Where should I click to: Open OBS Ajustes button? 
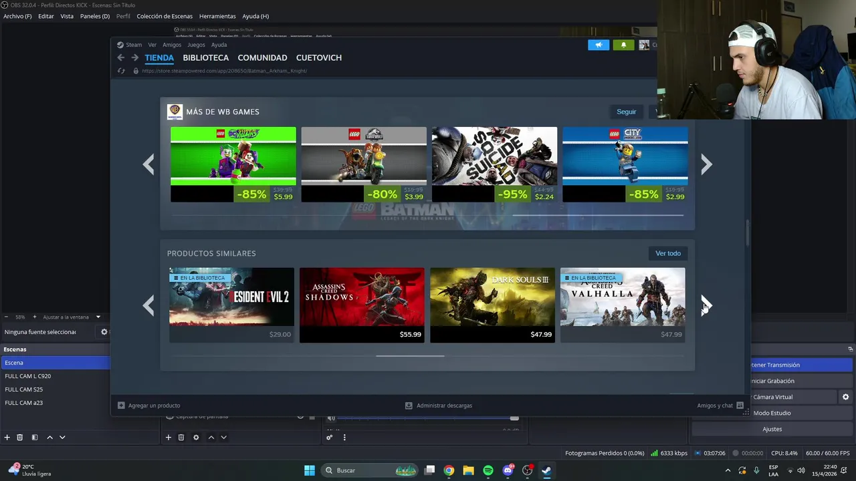coord(772,429)
